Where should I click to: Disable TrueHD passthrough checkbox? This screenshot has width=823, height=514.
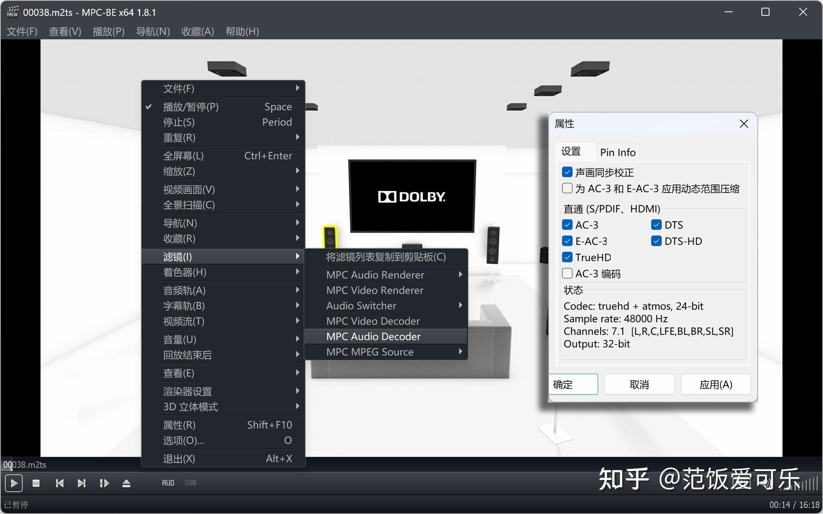point(567,257)
